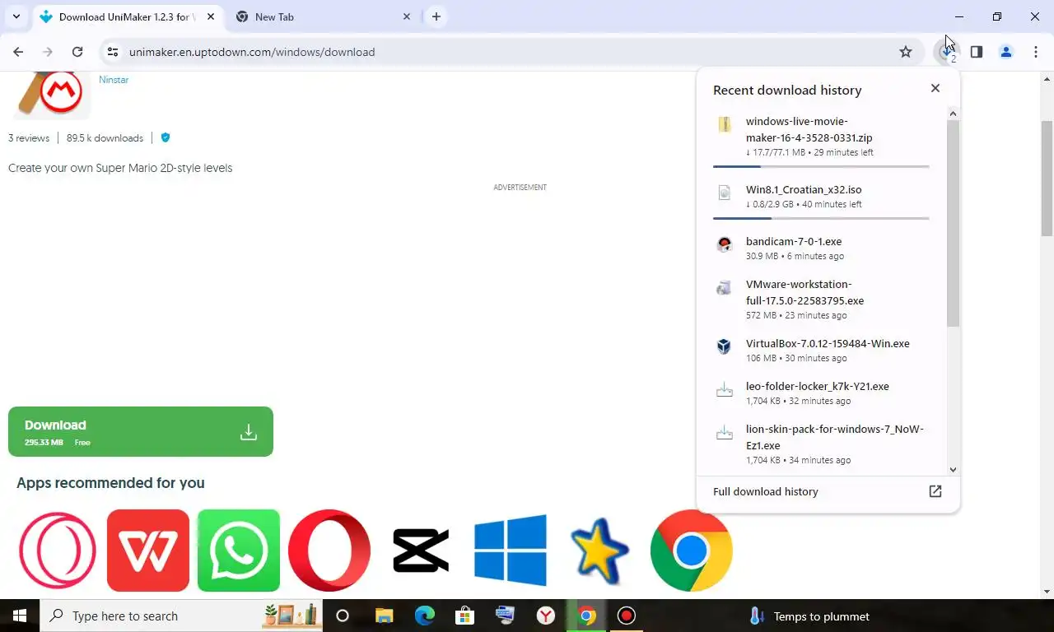Open VMware-workstation-full exe download
Screen dimensions: 1054x632
click(x=821, y=299)
